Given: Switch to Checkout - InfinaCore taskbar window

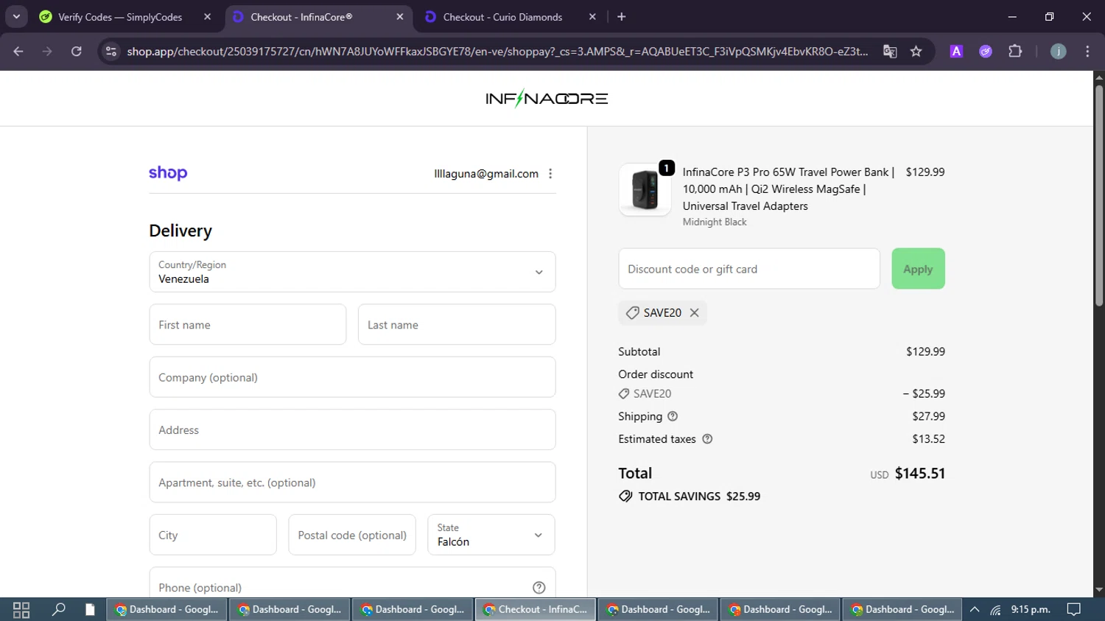Looking at the screenshot, I should coord(536,609).
